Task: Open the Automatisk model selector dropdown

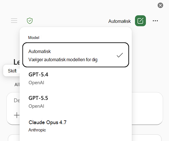Action: 119,21
